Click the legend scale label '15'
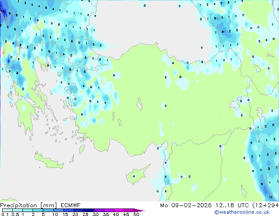Screen dimensions: 279x216 tap(65, 214)
